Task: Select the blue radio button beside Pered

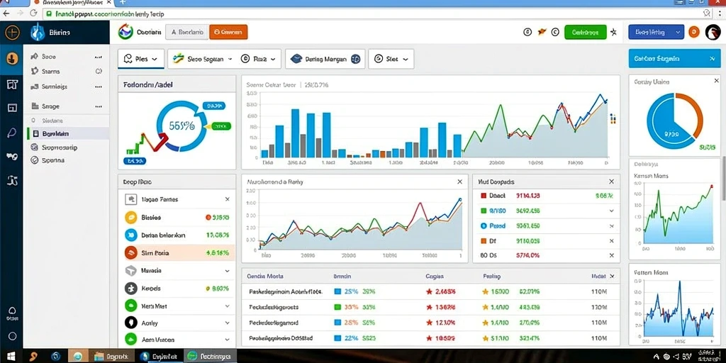Action: pos(484,226)
